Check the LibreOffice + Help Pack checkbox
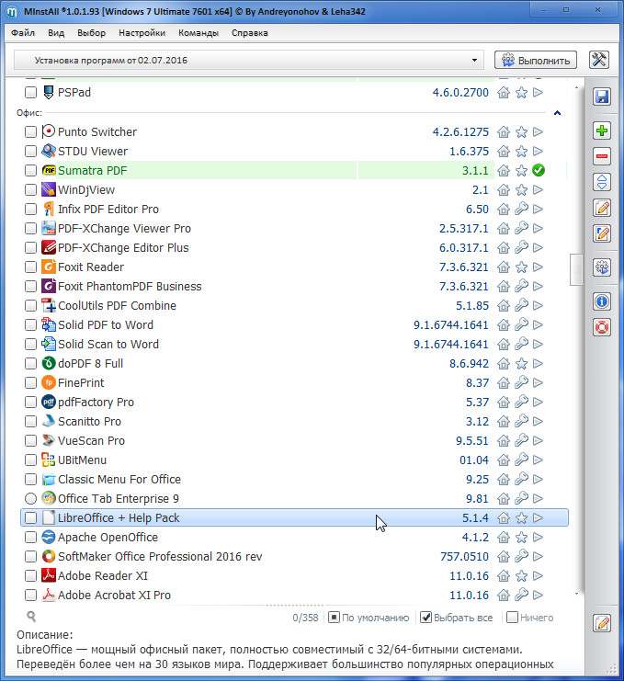The image size is (624, 681). (30, 517)
